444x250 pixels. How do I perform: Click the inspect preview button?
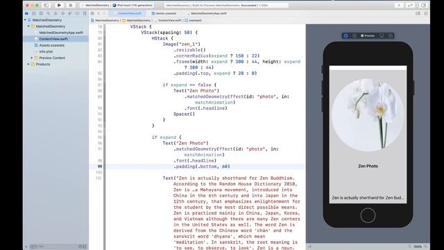[355, 35]
